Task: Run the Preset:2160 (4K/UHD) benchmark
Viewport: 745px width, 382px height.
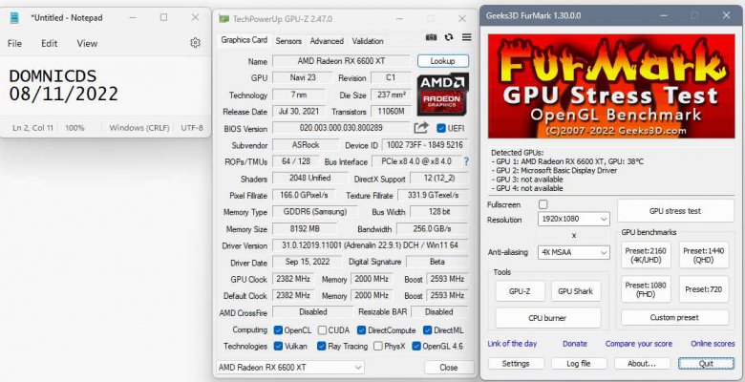Action: (x=646, y=255)
